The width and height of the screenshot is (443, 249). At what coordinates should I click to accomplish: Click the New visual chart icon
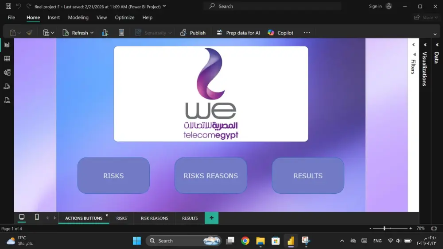(x=105, y=33)
